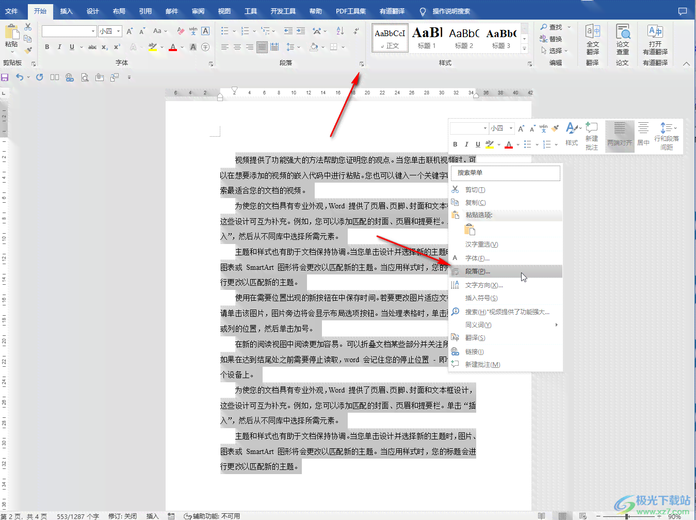Apply subscript formatting
Screen dimensions: 696x520
(105, 47)
